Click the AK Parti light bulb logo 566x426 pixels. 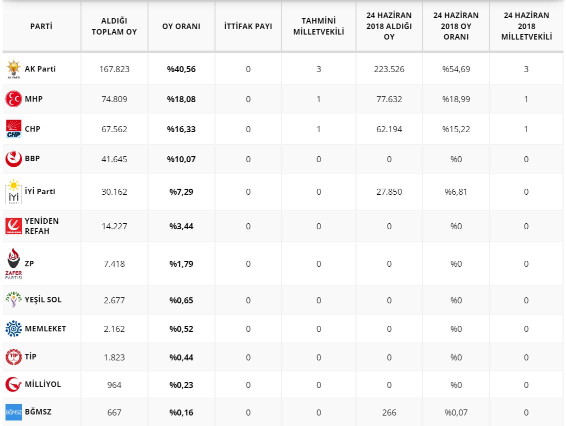click(x=13, y=69)
